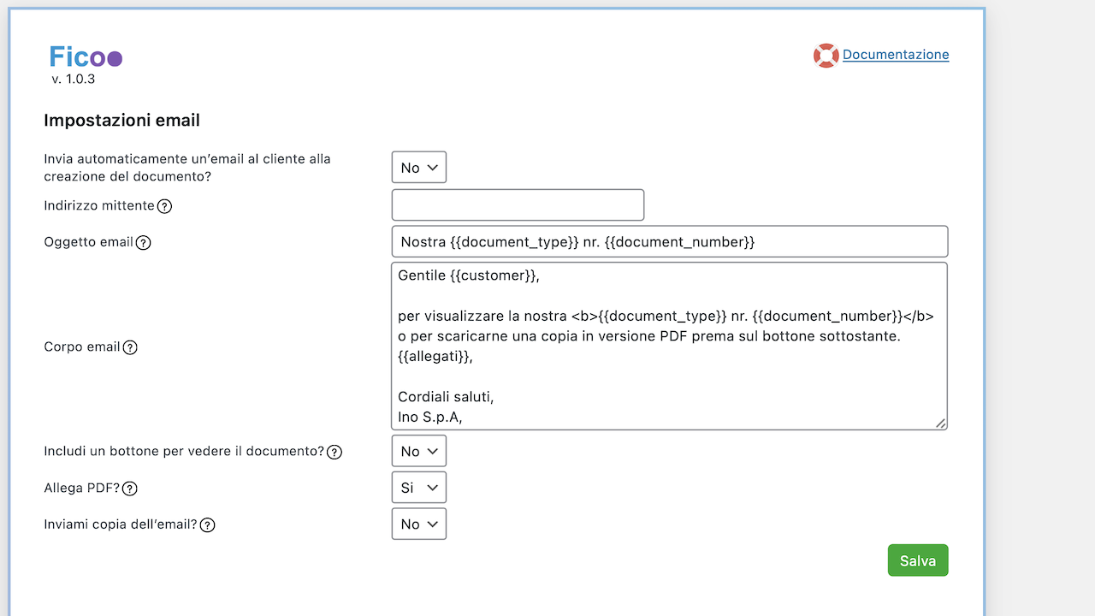The image size is (1095, 616).
Task: Click into the Oggetto email field
Action: (669, 241)
